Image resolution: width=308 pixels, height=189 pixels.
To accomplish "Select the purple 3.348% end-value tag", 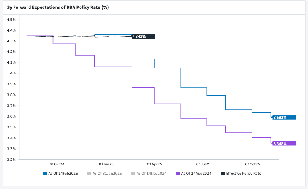I will click(x=284, y=143).
